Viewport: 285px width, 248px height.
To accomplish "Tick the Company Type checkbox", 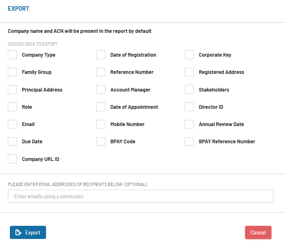I will click(x=12, y=55).
